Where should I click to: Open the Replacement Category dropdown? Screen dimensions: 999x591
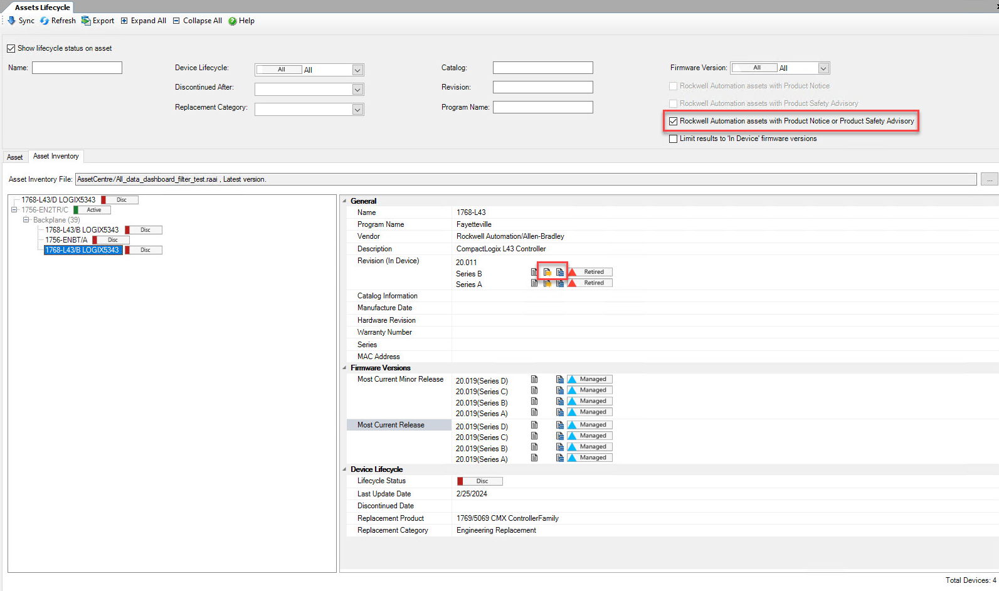357,110
